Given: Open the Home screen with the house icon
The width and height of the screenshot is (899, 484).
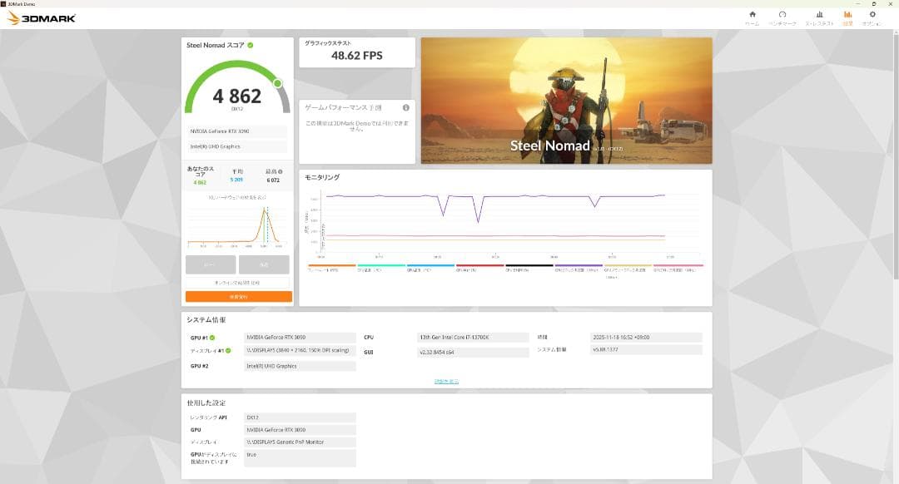Looking at the screenshot, I should click(x=751, y=15).
